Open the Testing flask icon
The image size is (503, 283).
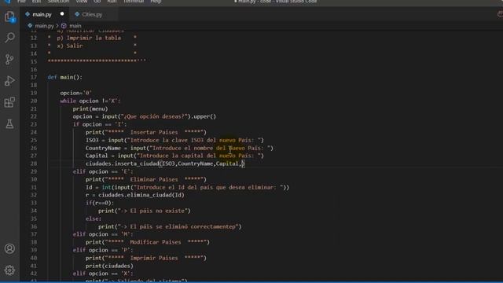9,124
